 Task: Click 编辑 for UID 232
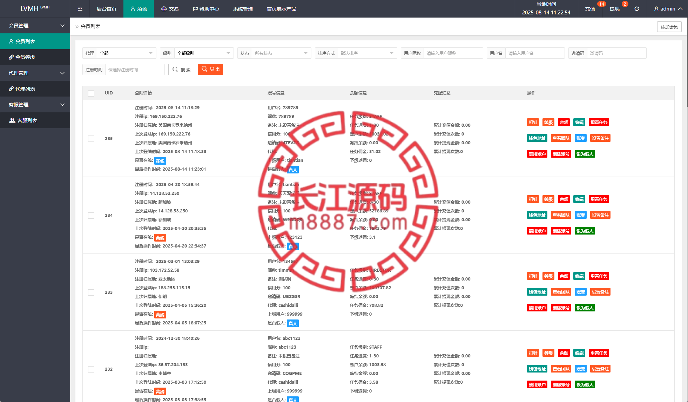pyautogui.click(x=579, y=353)
